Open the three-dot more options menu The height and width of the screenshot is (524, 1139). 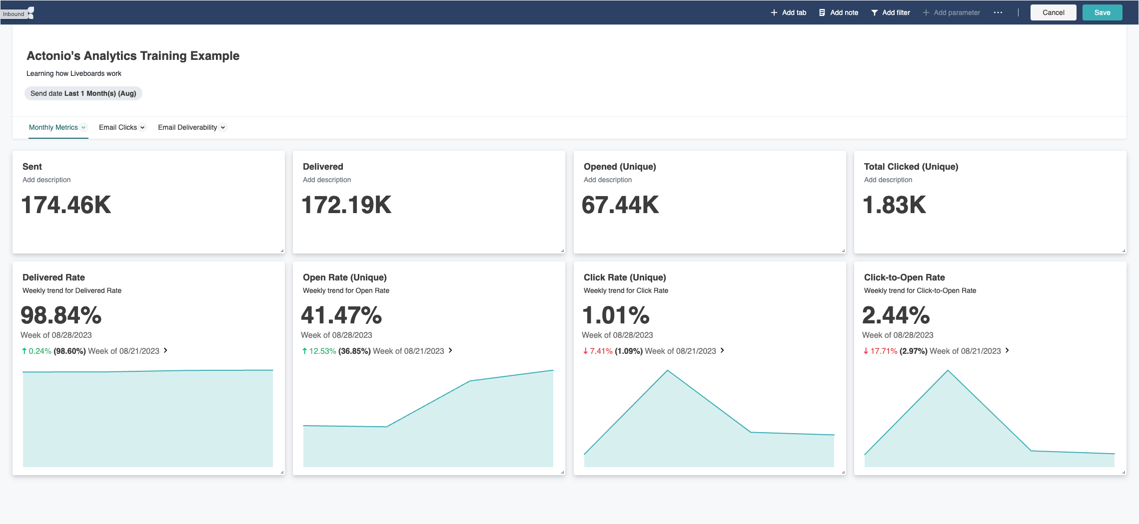[x=998, y=12]
